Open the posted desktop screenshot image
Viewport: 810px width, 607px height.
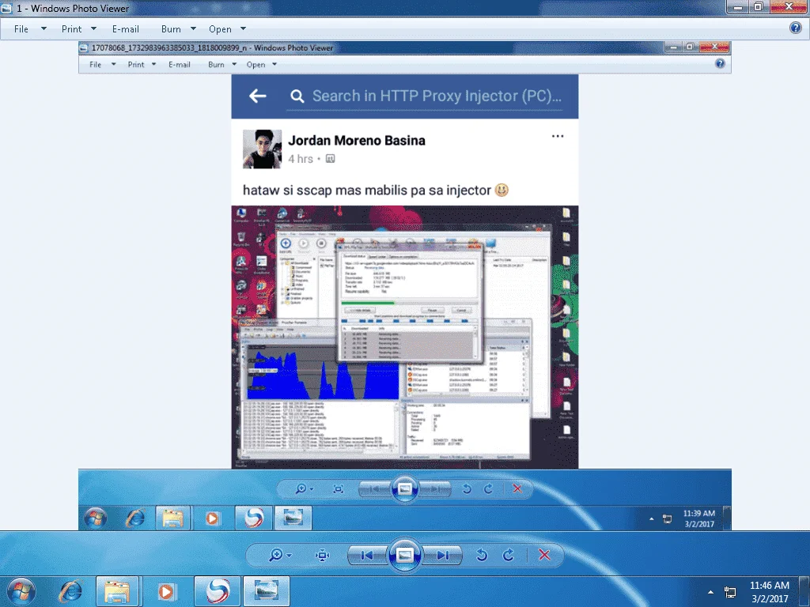[x=405, y=337]
